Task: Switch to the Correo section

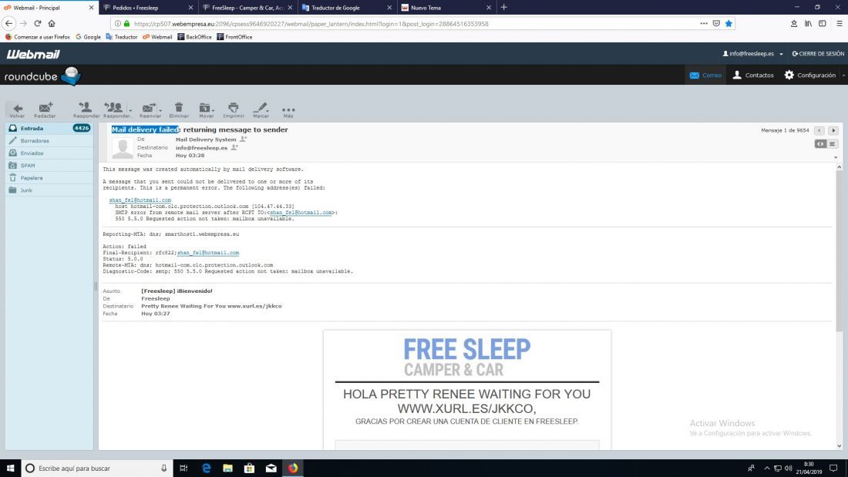Action: (x=705, y=76)
